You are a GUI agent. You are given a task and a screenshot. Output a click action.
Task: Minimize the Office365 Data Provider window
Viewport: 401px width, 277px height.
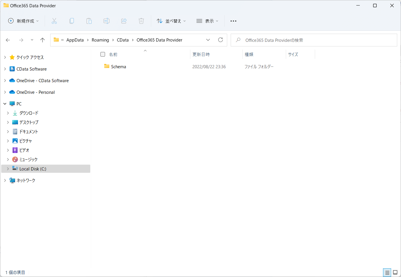358,6
